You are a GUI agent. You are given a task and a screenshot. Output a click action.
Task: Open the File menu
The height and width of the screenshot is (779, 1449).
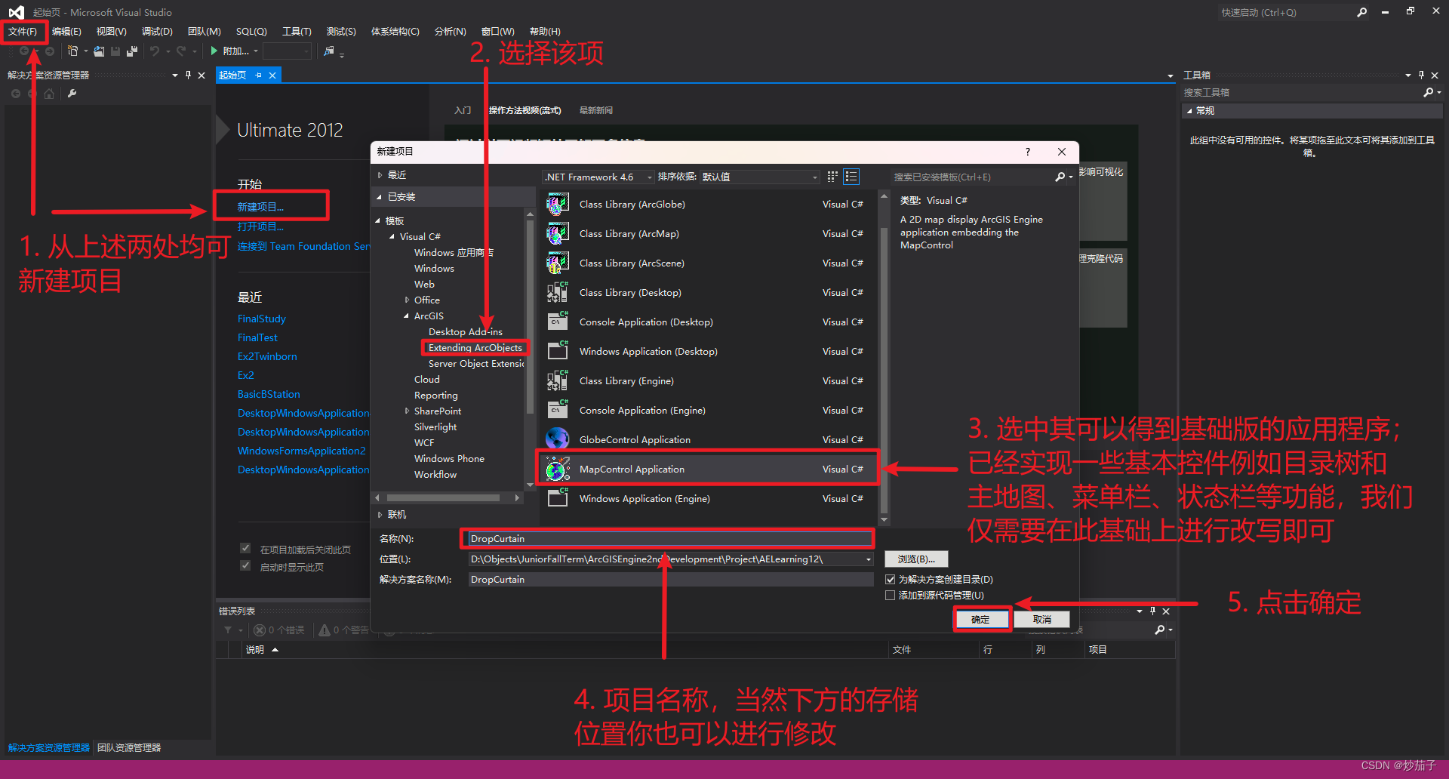23,32
